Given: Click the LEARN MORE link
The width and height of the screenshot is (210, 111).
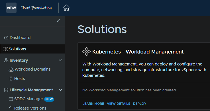Looking at the screenshot, I should click(93, 104).
